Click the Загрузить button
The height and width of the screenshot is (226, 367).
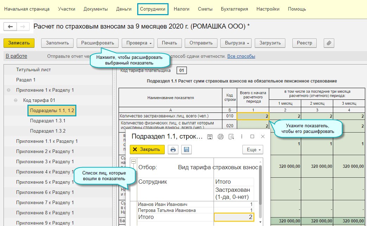coord(270,43)
